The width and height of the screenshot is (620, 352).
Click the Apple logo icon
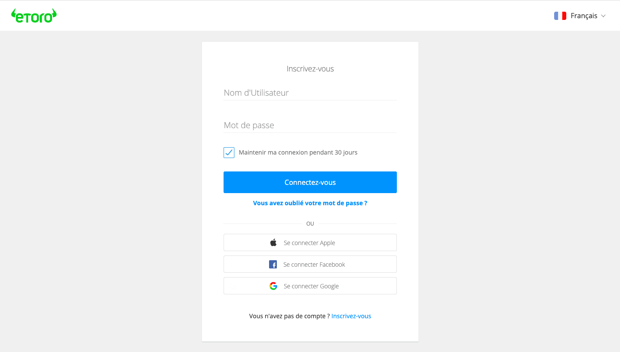[273, 242]
